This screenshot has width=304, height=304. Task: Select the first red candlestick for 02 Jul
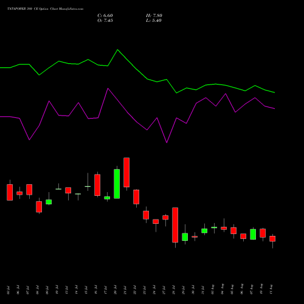[10, 192]
